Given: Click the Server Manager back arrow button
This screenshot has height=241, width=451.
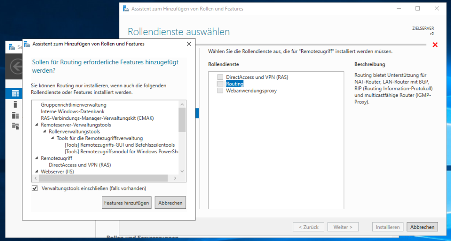Looking at the screenshot, I should 16,67.
